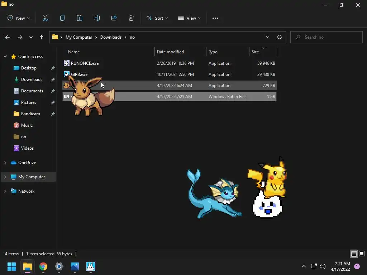Switch to details view icon in status bar

tap(354, 254)
